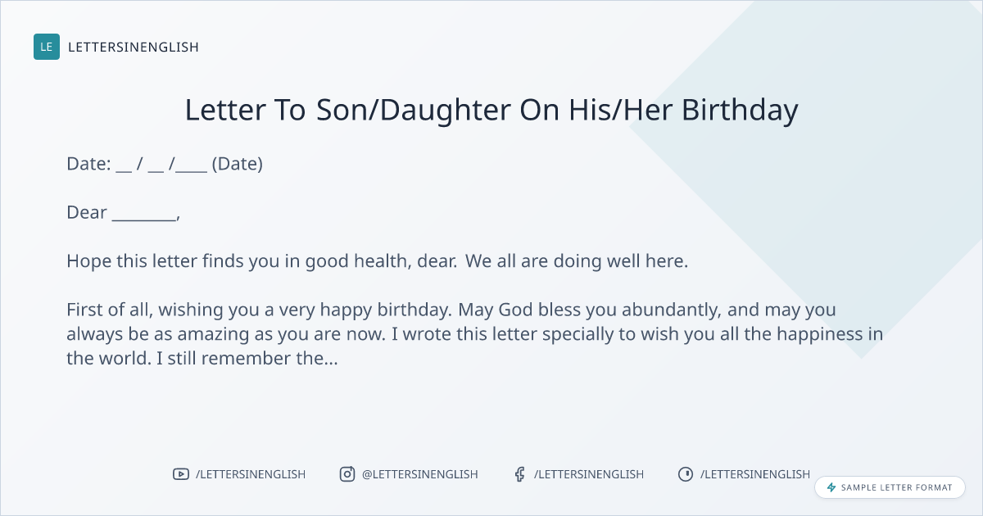The image size is (983, 516).
Task: Open the /LETTERSINENGLISH YouTube handle text
Action: click(x=250, y=474)
